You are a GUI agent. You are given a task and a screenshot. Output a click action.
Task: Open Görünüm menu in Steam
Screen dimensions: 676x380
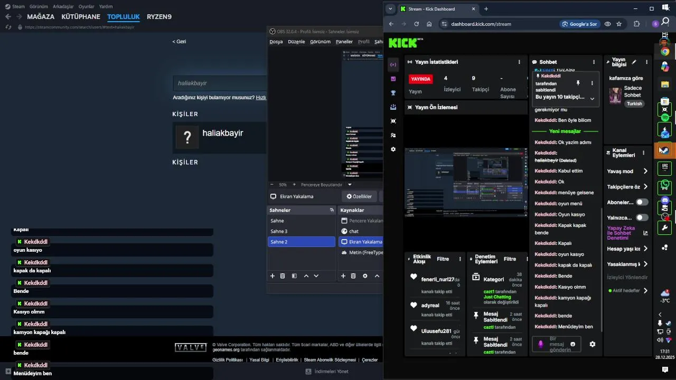[x=39, y=7]
